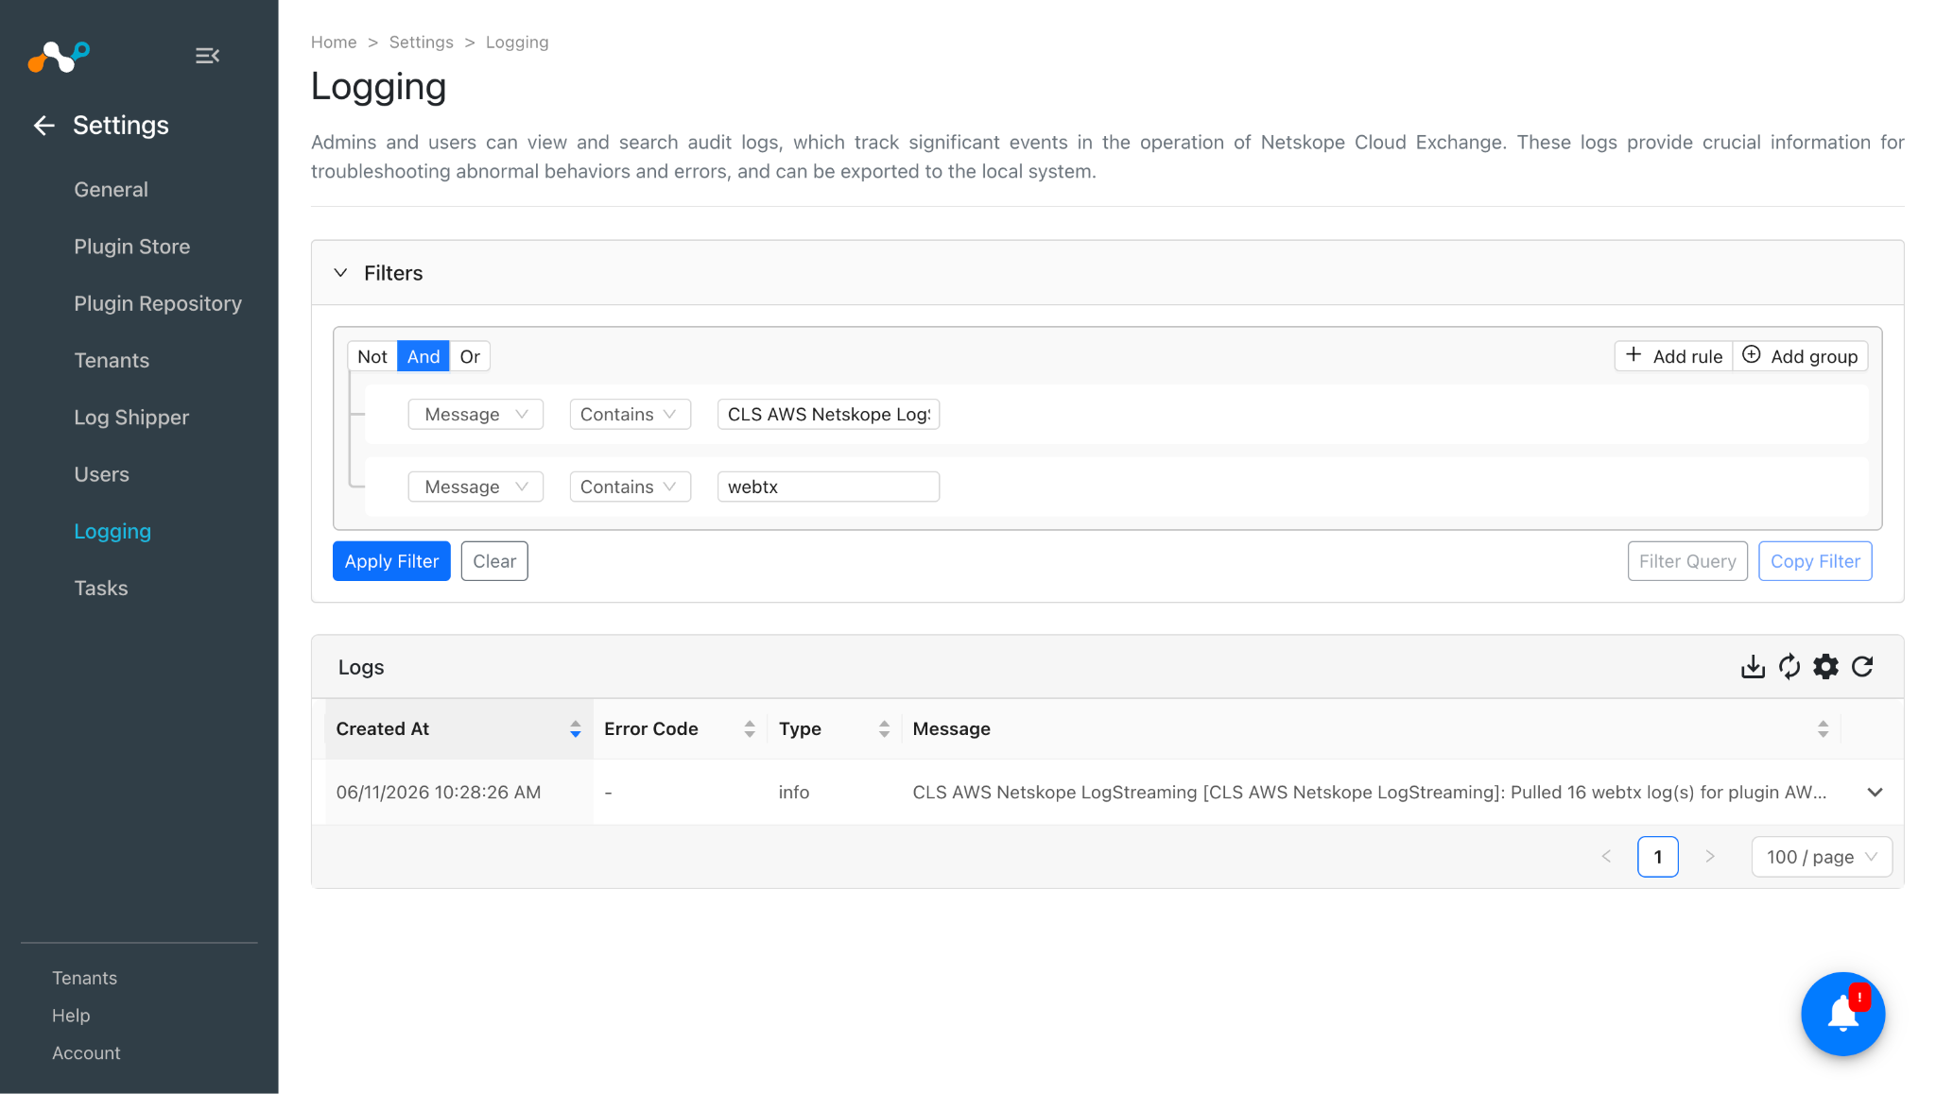Open Tasks settings
This screenshot has height=1094, width=1936.
pos(100,589)
